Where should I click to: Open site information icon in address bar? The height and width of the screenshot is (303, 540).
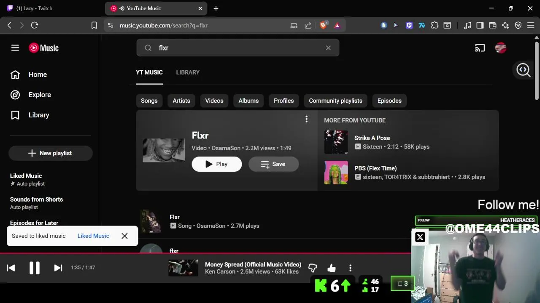[111, 25]
